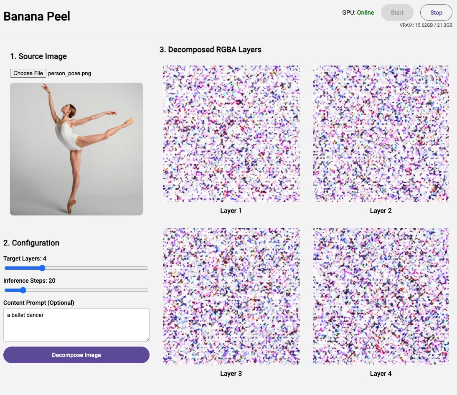The height and width of the screenshot is (395, 457).
Task: Click the disabled Start button
Action: click(396, 13)
